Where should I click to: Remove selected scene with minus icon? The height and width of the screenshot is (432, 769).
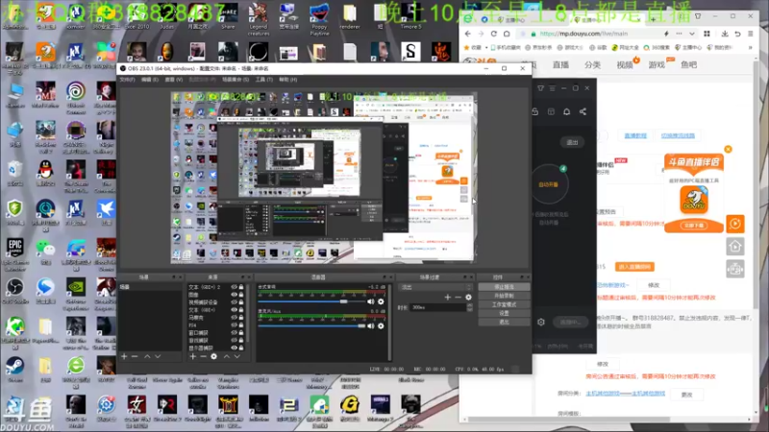[135, 356]
